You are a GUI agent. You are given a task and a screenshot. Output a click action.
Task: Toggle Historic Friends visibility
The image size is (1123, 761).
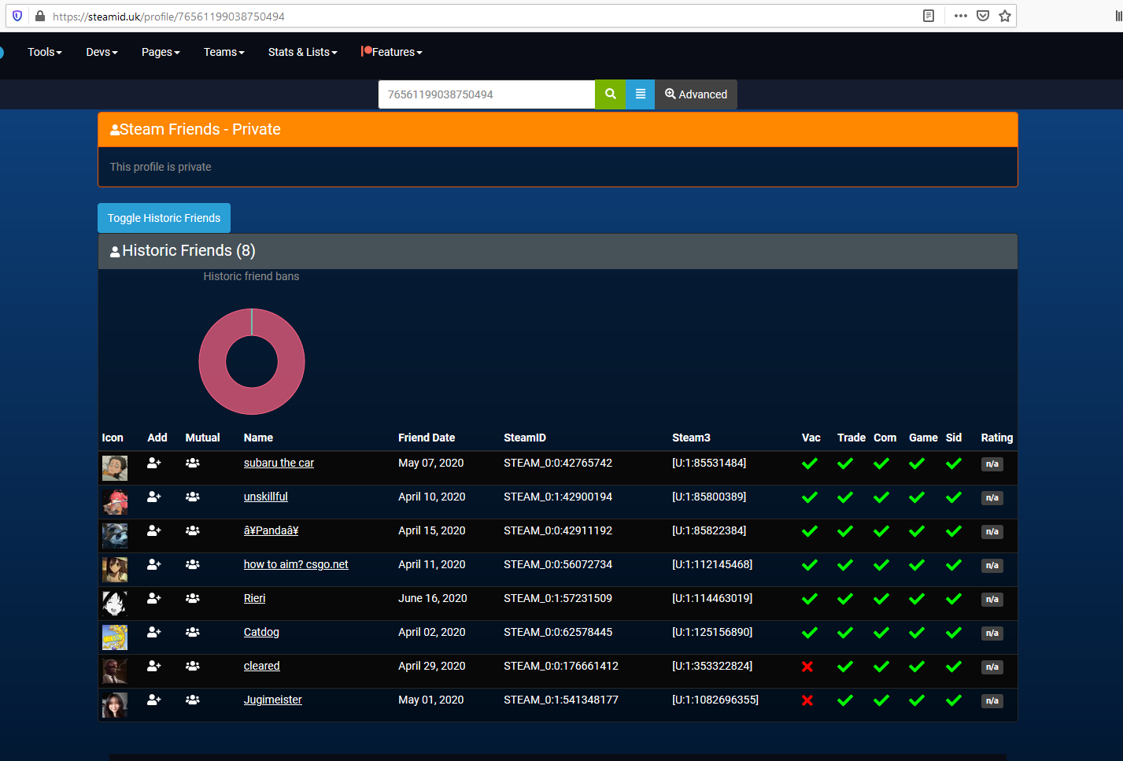point(164,218)
